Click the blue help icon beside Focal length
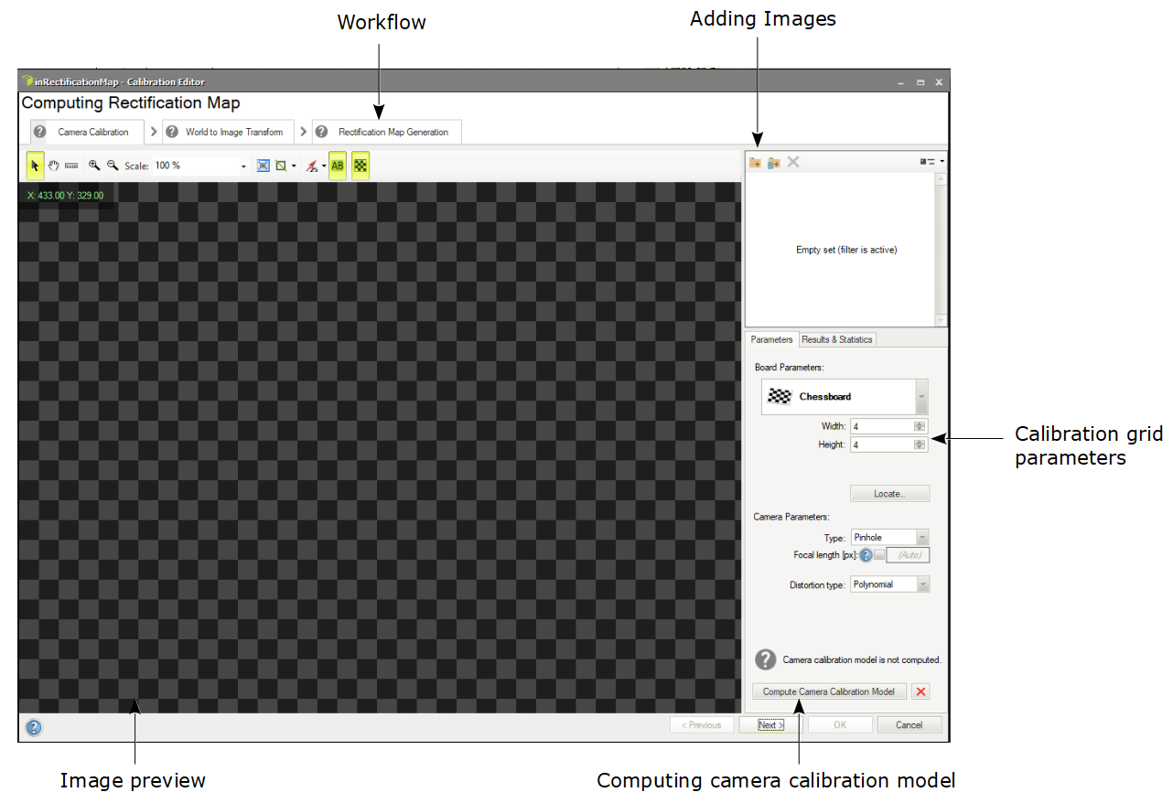The width and height of the screenshot is (1173, 803). (x=866, y=554)
